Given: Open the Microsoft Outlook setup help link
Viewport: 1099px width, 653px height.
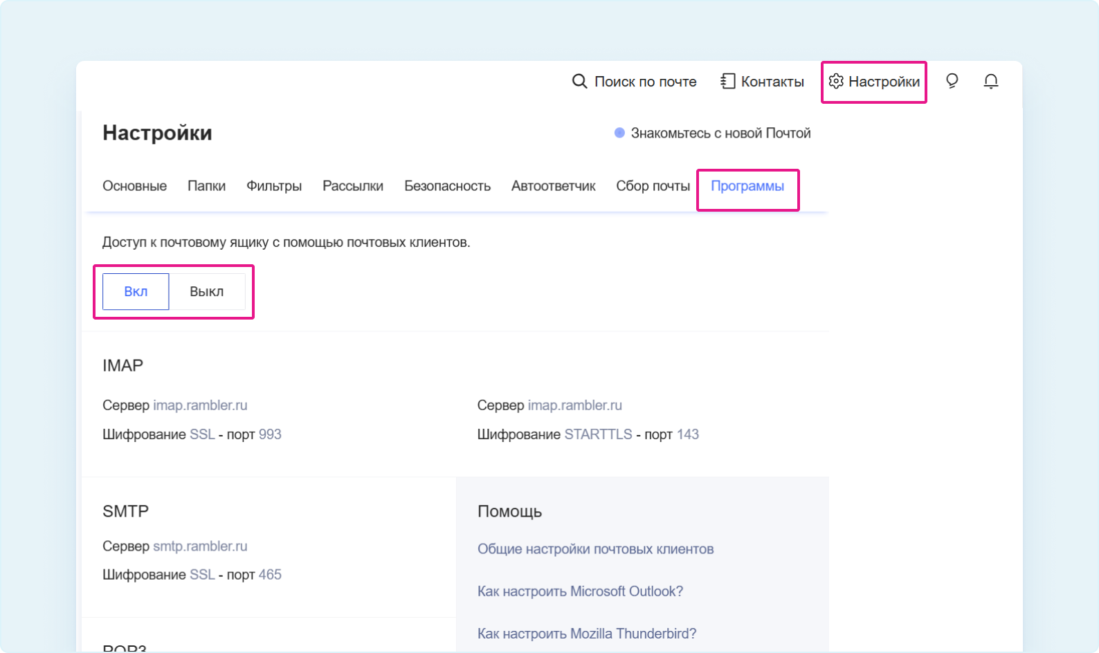Looking at the screenshot, I should 580,591.
